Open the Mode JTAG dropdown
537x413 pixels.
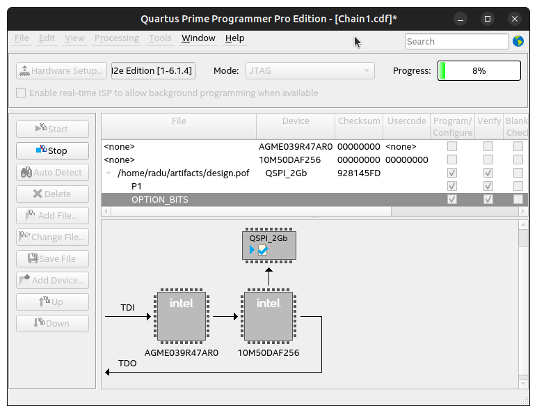coord(310,70)
